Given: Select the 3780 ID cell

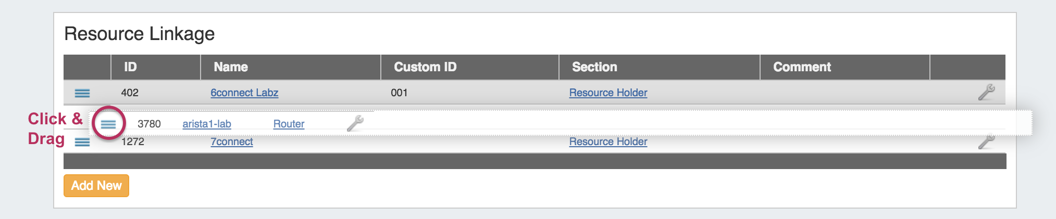Looking at the screenshot, I should (149, 124).
